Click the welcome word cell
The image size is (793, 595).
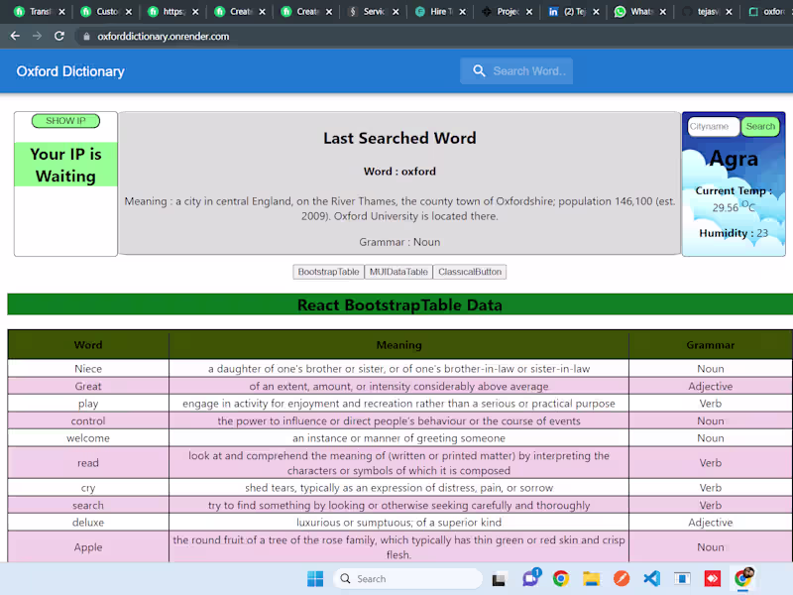point(88,437)
